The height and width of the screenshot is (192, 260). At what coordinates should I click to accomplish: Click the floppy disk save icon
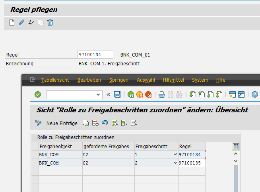click(117, 94)
